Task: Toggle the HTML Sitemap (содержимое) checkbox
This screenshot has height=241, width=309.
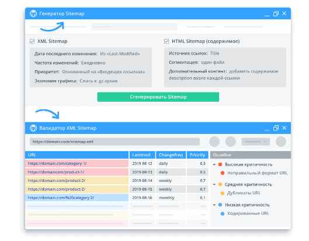Action: pos(166,42)
